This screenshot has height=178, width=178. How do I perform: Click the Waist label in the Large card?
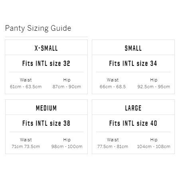click(113, 140)
